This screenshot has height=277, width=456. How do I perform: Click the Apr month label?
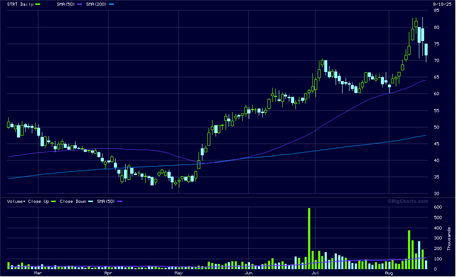108,273
